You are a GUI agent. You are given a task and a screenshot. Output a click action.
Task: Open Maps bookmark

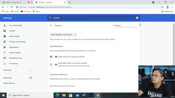[x=36, y=11]
